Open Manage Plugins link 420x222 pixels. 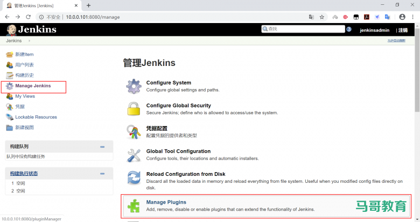tap(166, 202)
